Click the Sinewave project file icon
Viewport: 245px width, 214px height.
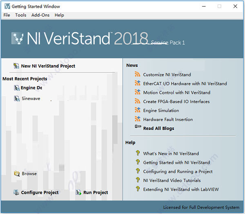click(17, 98)
